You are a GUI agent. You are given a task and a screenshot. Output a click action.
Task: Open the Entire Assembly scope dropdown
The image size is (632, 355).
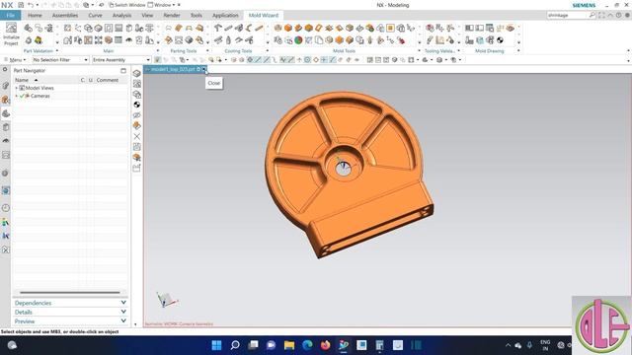coord(121,60)
